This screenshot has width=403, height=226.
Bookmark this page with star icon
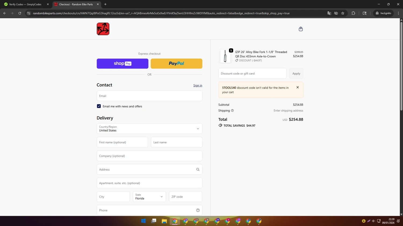[343, 13]
